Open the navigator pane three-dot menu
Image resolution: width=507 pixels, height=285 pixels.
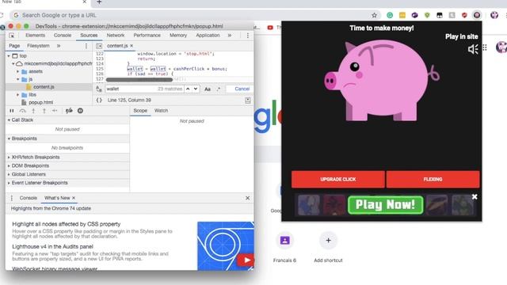[x=86, y=46]
